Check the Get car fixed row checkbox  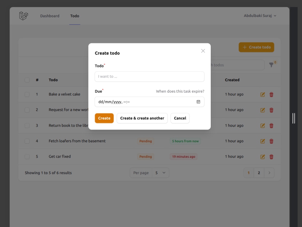27,156
